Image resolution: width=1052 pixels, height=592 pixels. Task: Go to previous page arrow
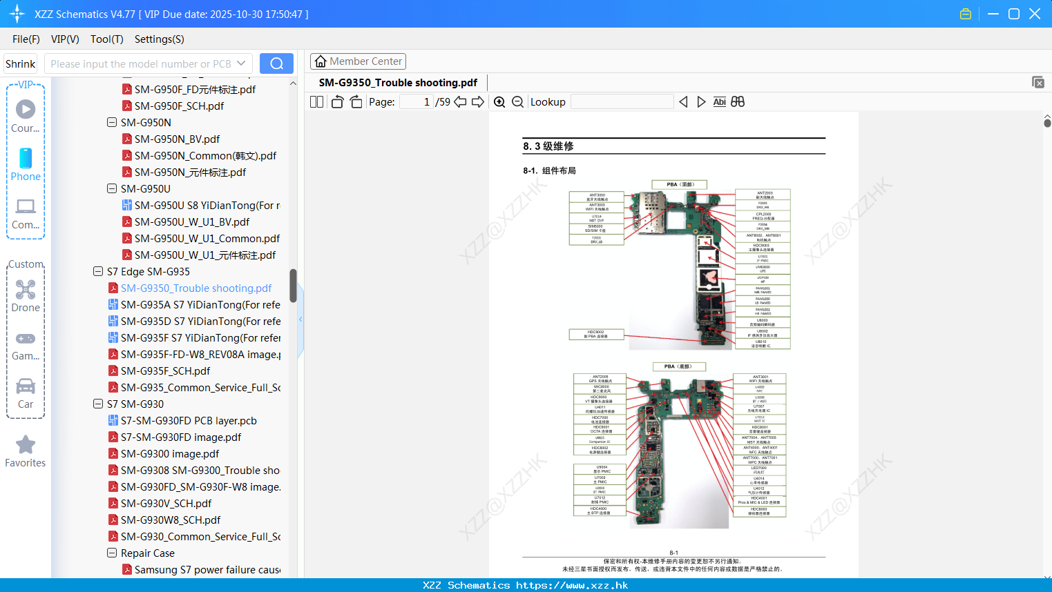pyautogui.click(x=460, y=102)
